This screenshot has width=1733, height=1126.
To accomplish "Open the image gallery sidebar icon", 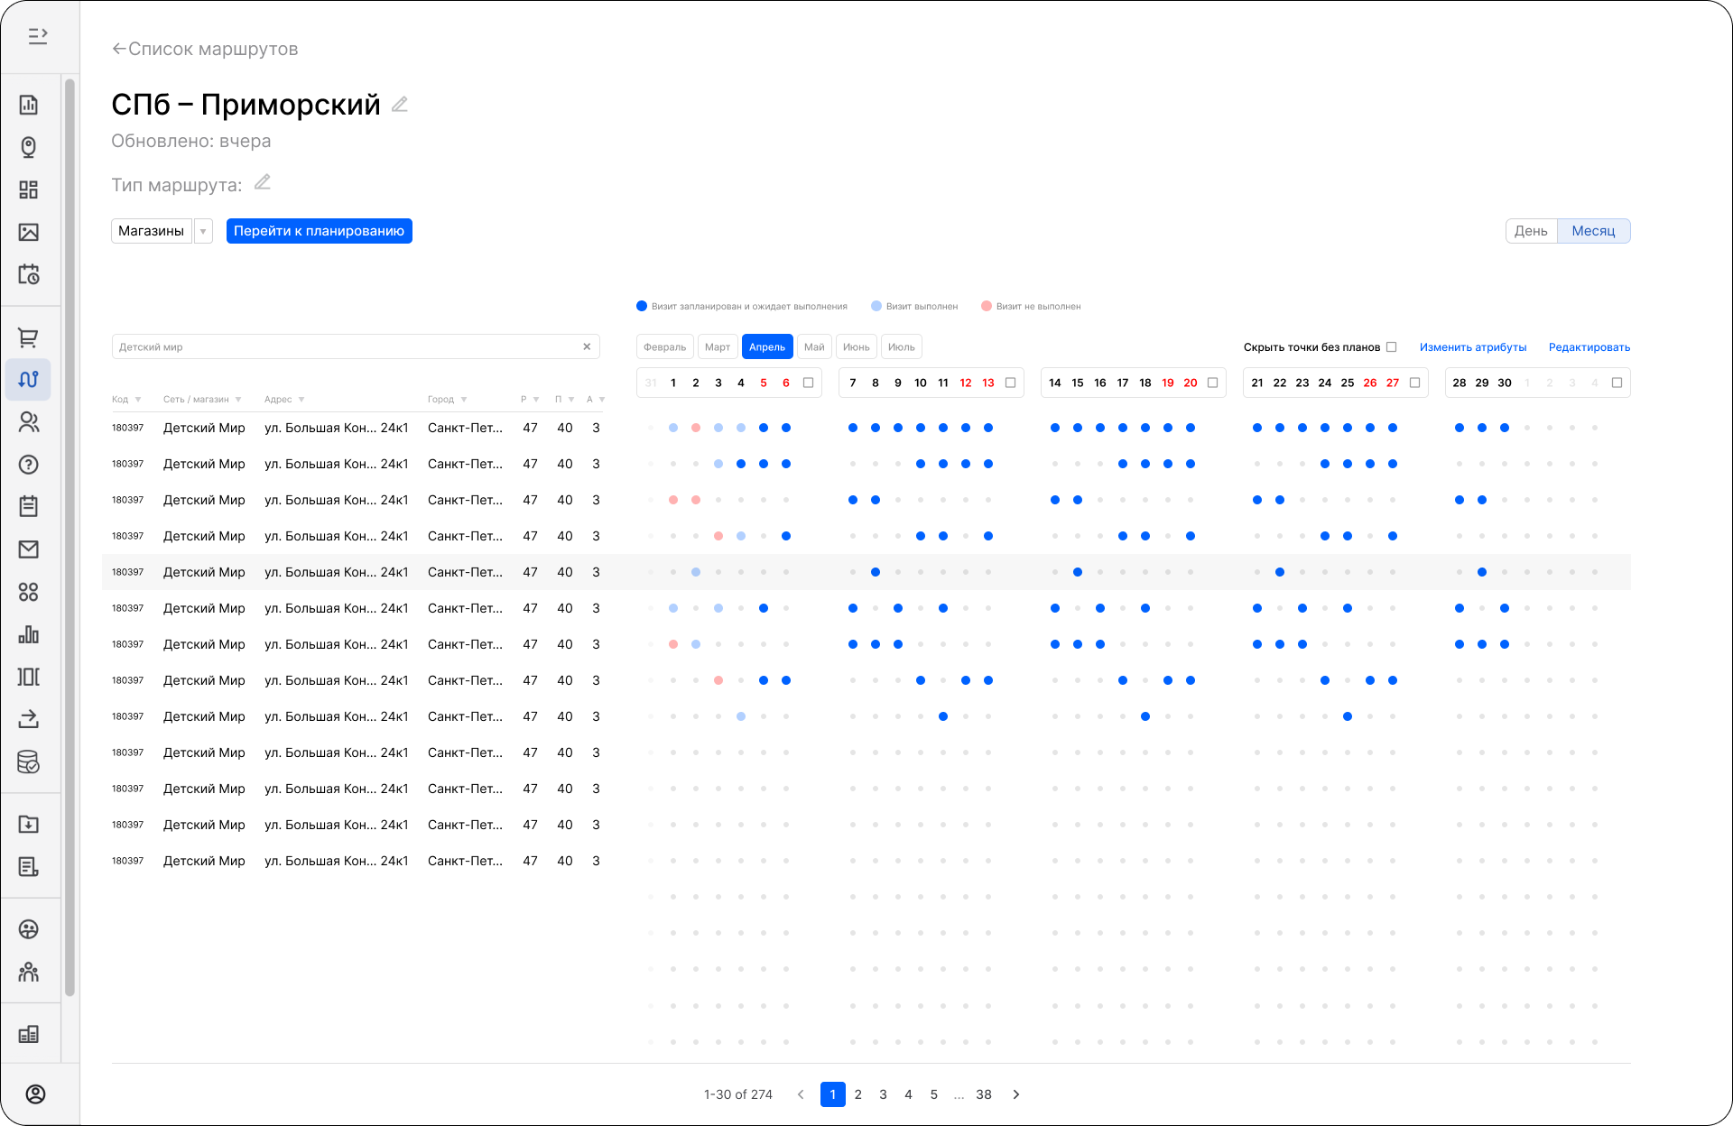I will (x=29, y=232).
